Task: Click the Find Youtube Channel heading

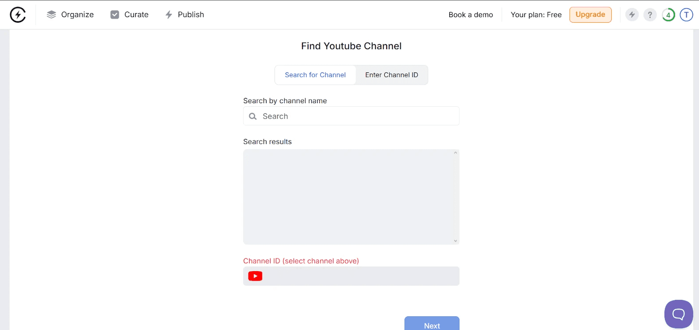Action: coord(351,46)
